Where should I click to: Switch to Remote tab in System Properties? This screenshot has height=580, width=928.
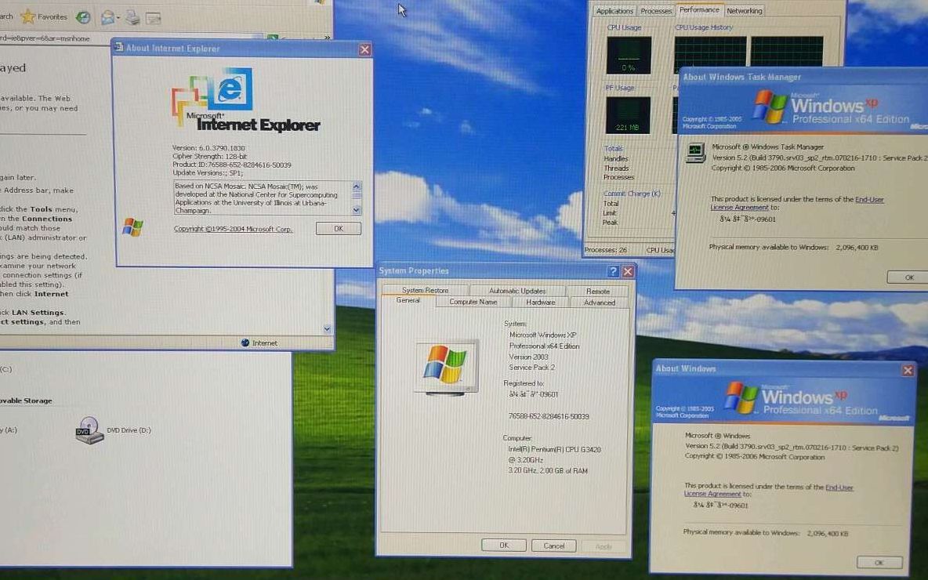(598, 292)
